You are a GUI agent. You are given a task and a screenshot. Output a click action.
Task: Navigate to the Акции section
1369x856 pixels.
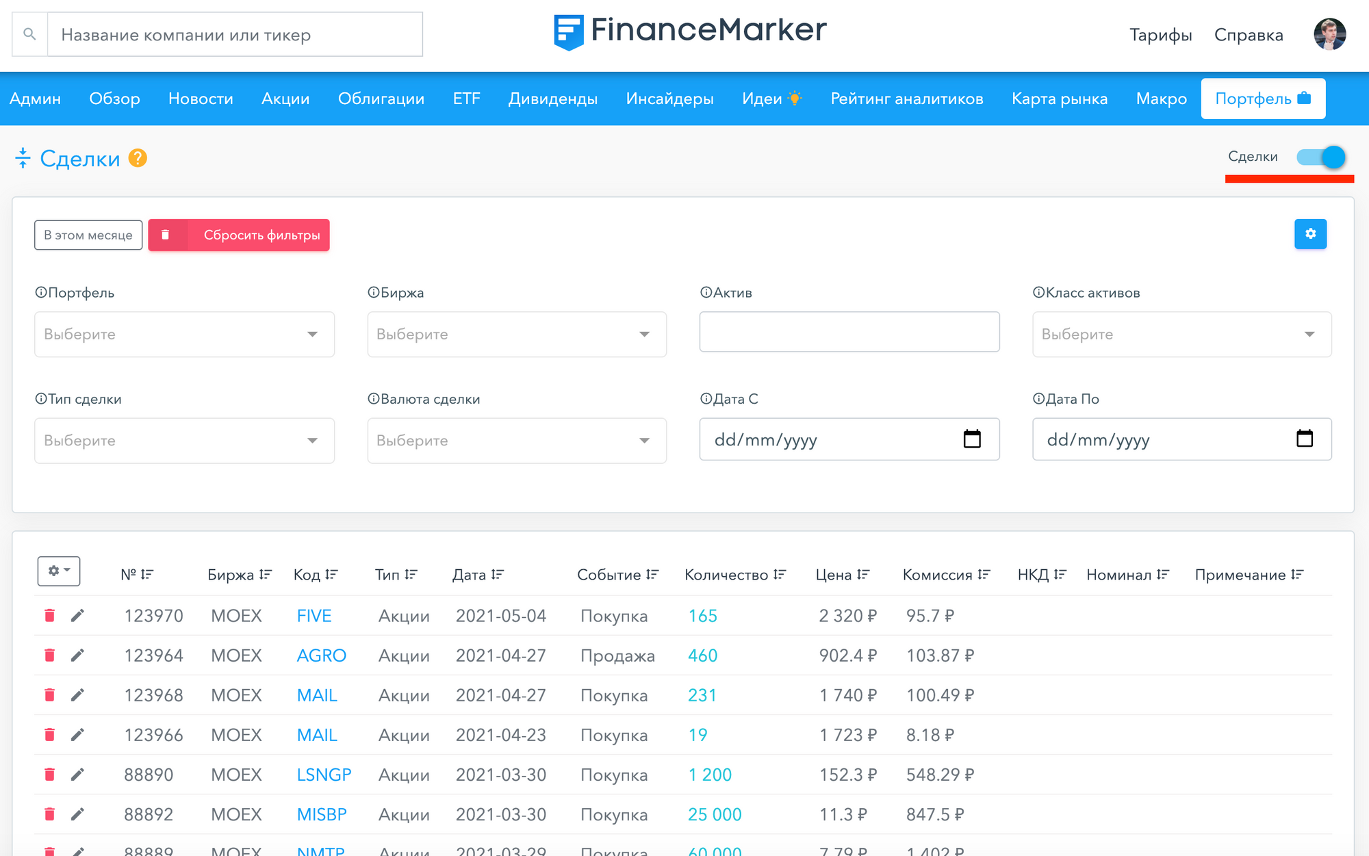pos(285,99)
